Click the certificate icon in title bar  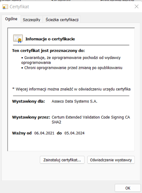point(5,7)
